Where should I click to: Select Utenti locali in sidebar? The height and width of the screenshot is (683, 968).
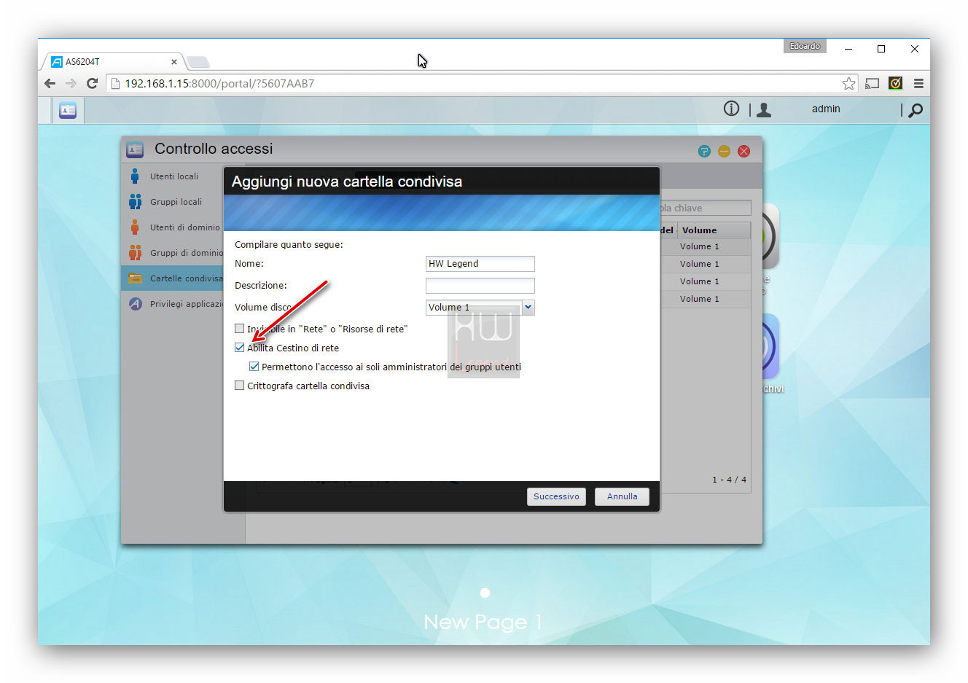(172, 176)
